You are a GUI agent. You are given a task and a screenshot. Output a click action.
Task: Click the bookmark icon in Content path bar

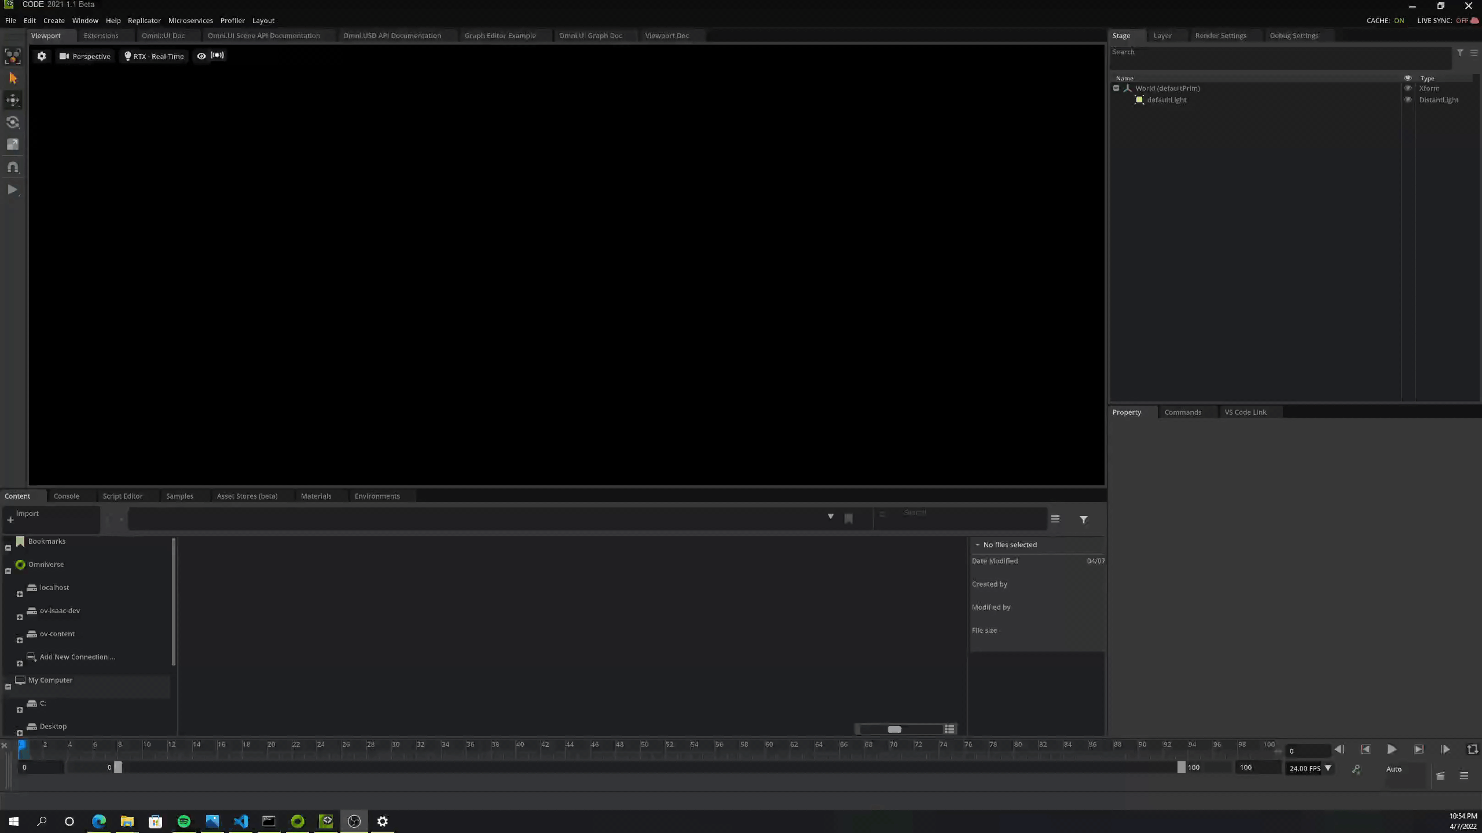click(x=848, y=518)
